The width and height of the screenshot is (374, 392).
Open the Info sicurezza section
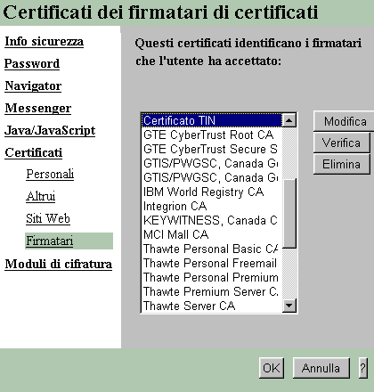click(x=45, y=41)
